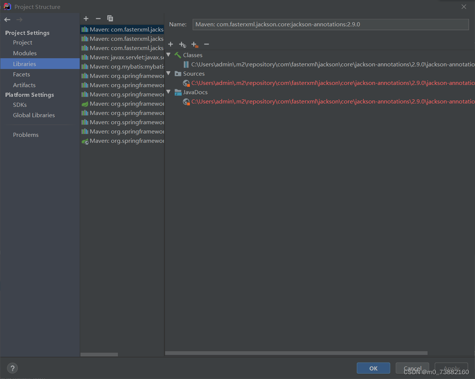
Task: Click the Sources folder icon
Action: click(x=178, y=74)
